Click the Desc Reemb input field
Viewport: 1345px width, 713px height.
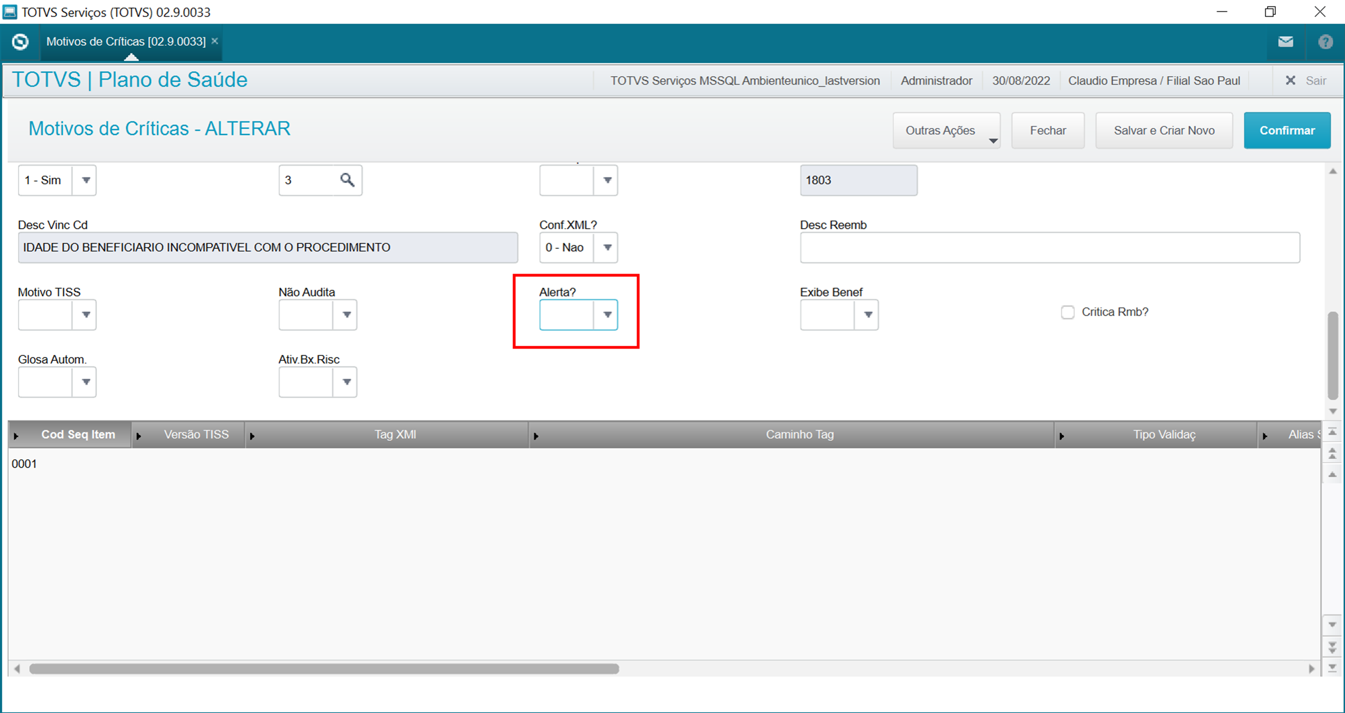click(1050, 248)
